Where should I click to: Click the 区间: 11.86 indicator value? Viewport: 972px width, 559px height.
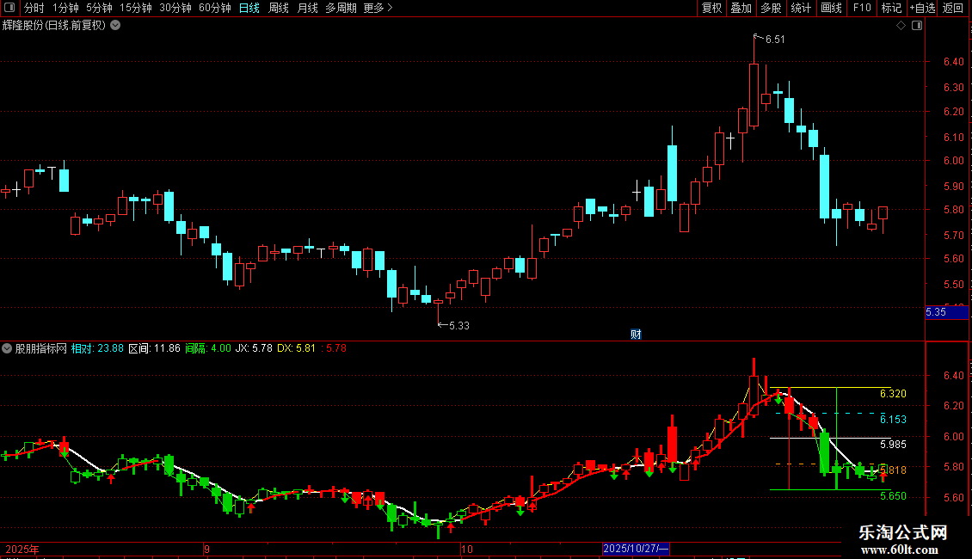(154, 348)
